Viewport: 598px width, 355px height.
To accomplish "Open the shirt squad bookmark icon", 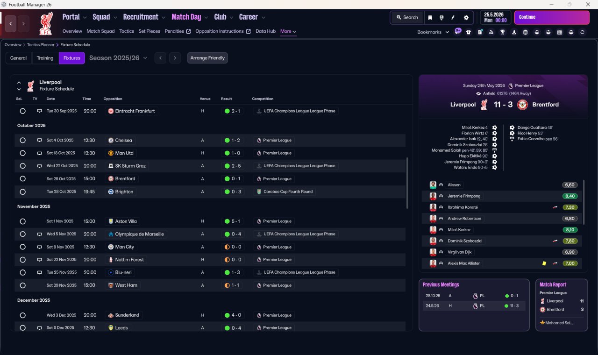I will point(469,32).
